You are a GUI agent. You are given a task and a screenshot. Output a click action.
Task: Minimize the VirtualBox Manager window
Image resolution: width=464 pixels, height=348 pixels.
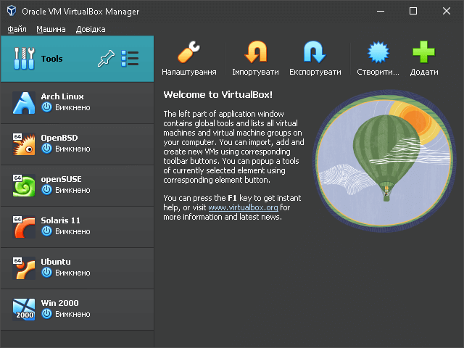(x=381, y=11)
